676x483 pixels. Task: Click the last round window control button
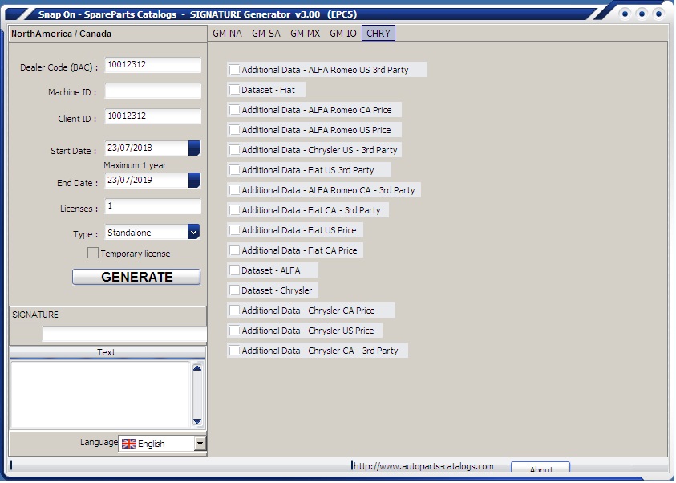click(x=658, y=14)
